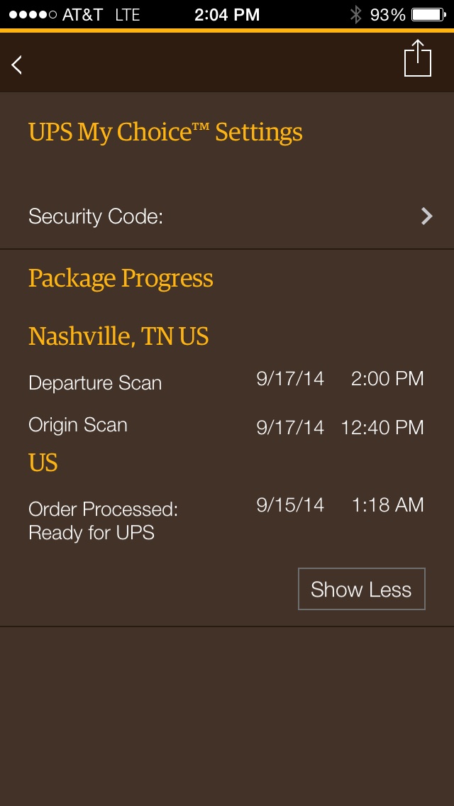Tap the Departure Scan entry
Viewport: 454px width, 806px height.
tap(95, 383)
